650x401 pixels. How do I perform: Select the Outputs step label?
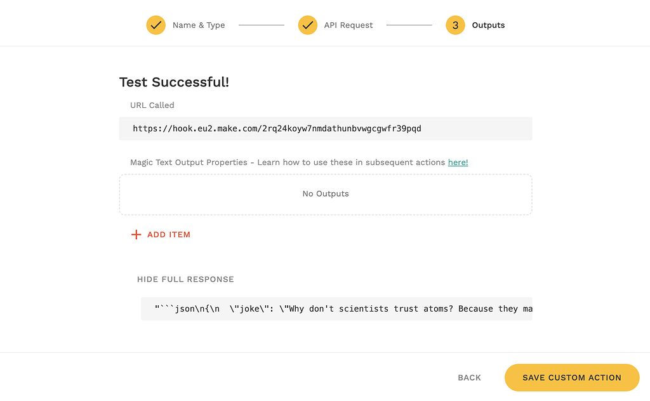pos(488,25)
